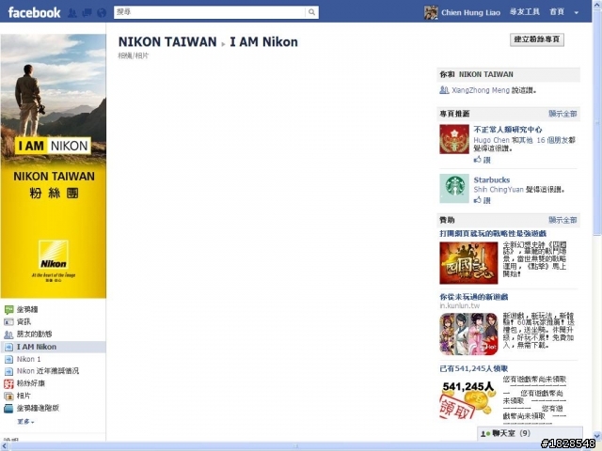
Task: Open 相片 in left sidebar
Action: point(24,396)
